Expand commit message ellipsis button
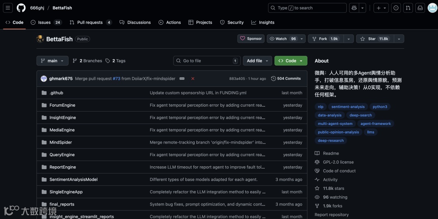The width and height of the screenshot is (438, 219). coord(182,79)
